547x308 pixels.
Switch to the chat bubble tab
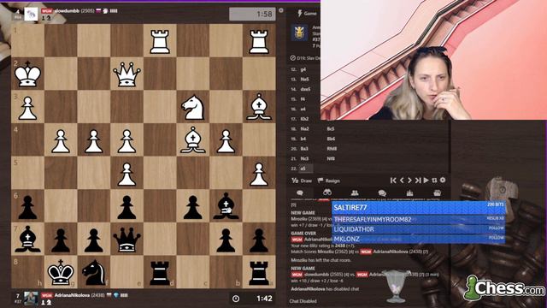click(x=300, y=192)
